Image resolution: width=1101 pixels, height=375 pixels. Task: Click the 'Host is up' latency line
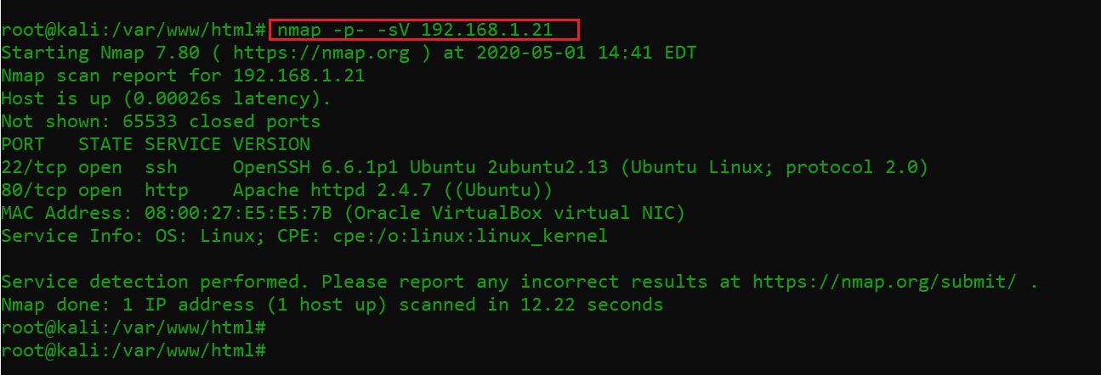click(166, 98)
